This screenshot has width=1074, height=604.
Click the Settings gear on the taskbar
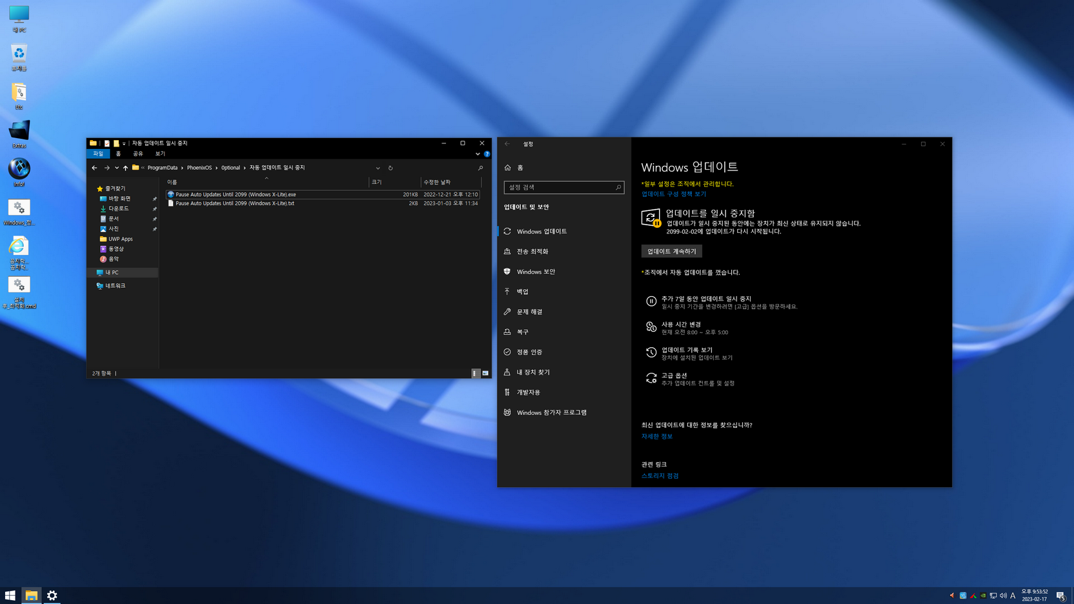[52, 596]
